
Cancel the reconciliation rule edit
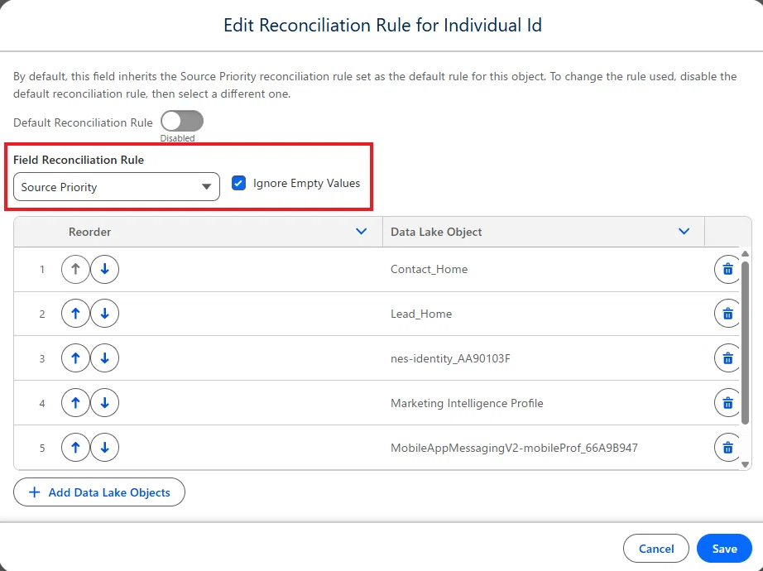[x=656, y=549]
